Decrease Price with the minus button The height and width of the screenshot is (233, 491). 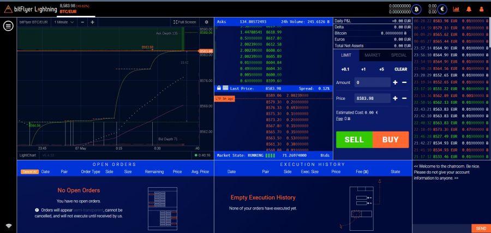404,98
